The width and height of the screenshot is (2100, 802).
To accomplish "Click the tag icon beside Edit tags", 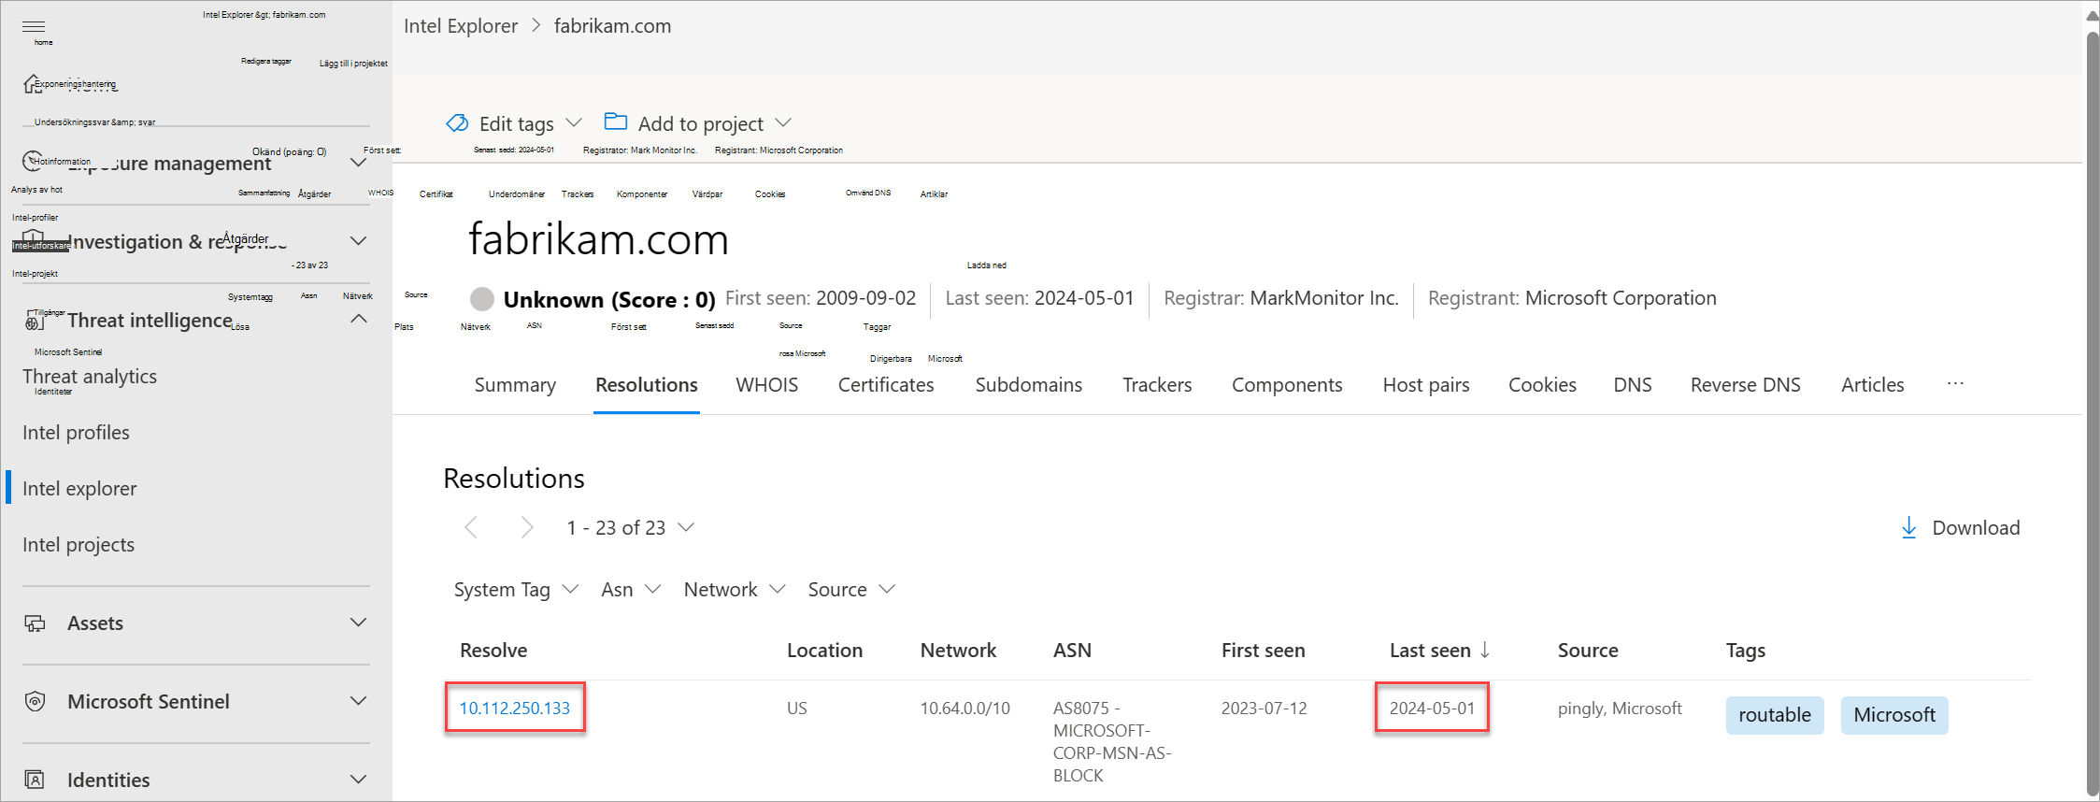I will pyautogui.click(x=457, y=122).
